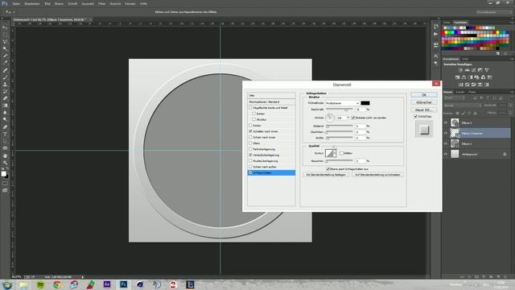The image size is (515, 290).
Task: Hide the Hintergrund layer eye icon
Action: coord(446,154)
